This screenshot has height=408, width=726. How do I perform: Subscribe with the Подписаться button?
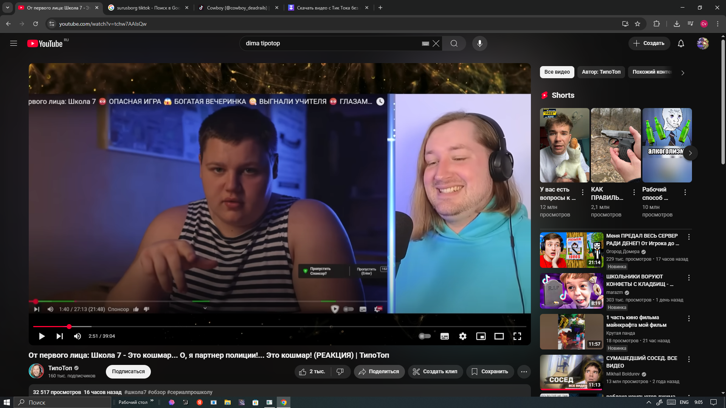coord(128,372)
